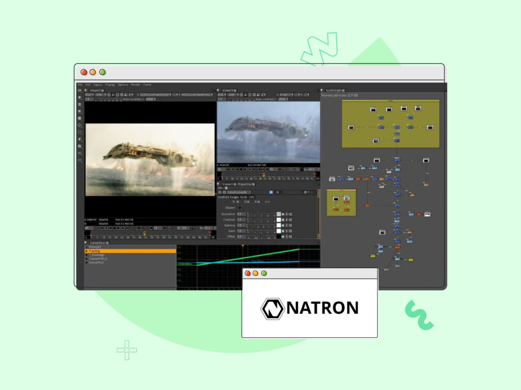Select CornerPin2 in the curve editor list
Image resolution: width=521 pixels, height=390 pixels.
[96, 263]
